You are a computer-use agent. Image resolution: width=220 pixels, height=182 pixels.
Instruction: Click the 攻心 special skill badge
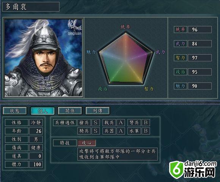coord(87,143)
